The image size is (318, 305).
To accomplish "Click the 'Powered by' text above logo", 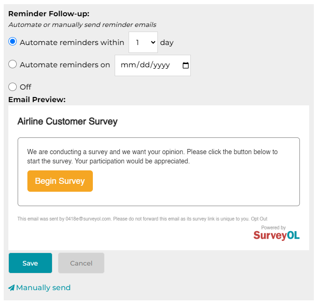I will tap(273, 227).
